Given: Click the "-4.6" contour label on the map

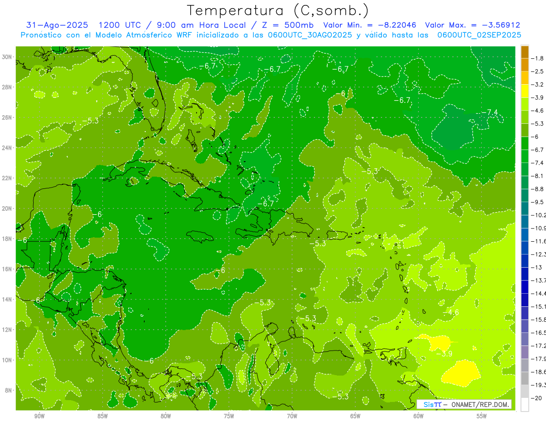Looking at the screenshot, I should pyautogui.click(x=451, y=312).
